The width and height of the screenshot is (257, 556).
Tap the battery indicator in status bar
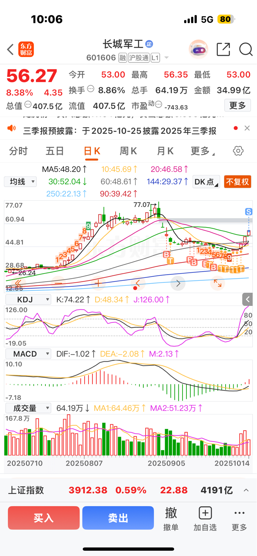coord(226,19)
